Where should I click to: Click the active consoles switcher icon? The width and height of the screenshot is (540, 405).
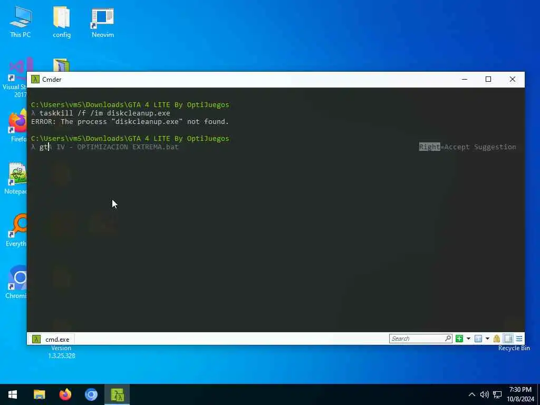[478, 339]
